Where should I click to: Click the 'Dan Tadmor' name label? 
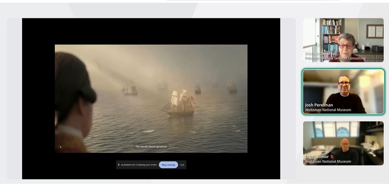point(317,157)
